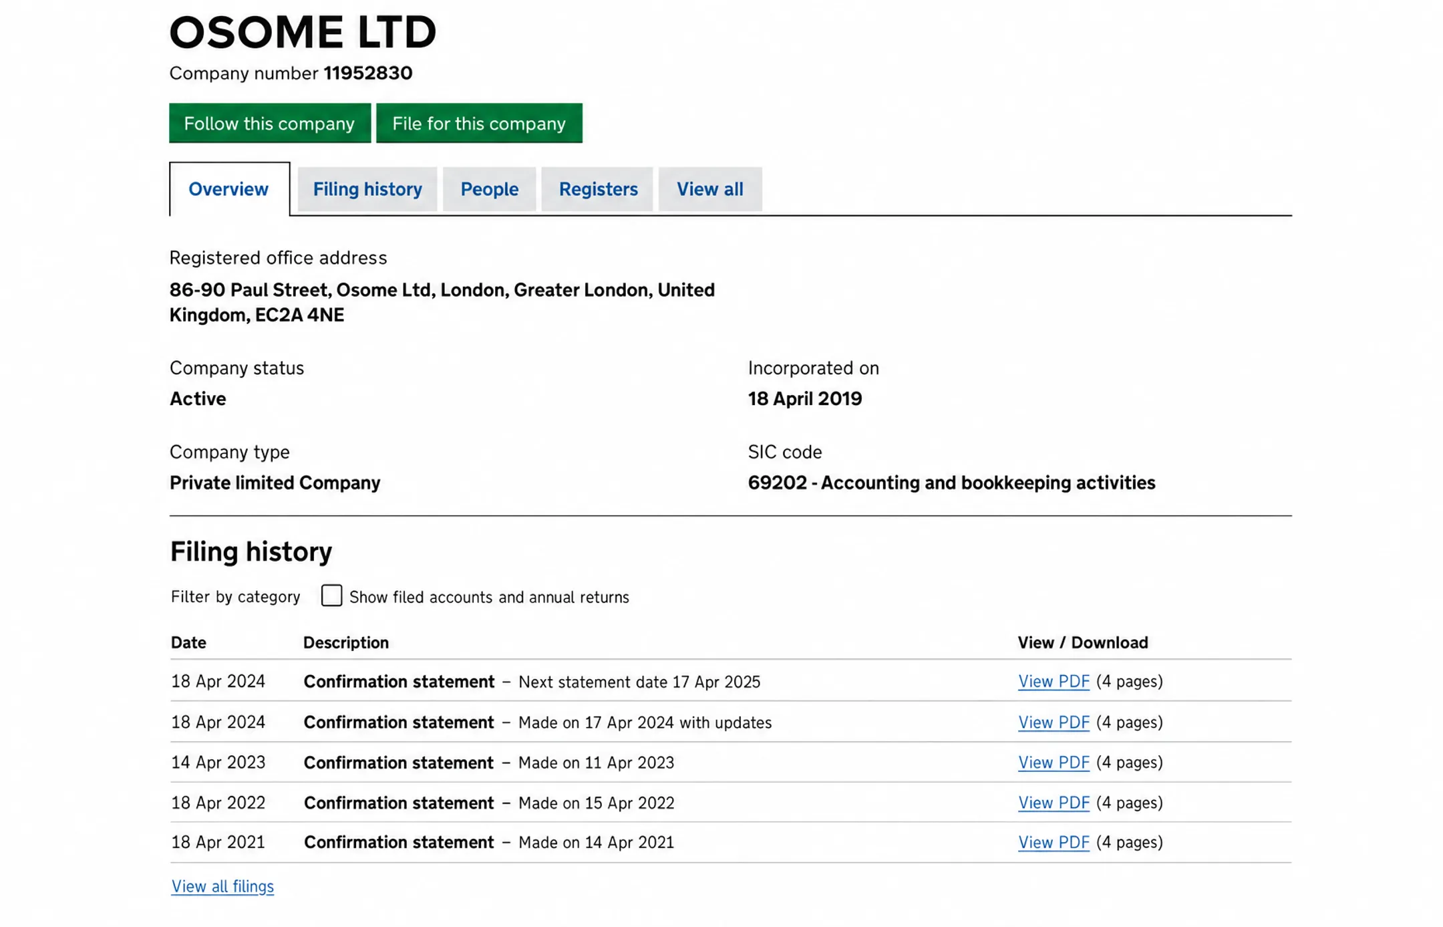
Task: Click the Follow this company button
Action: click(x=270, y=123)
